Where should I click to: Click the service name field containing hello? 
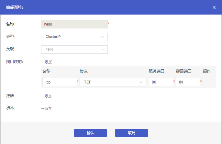click(x=74, y=24)
